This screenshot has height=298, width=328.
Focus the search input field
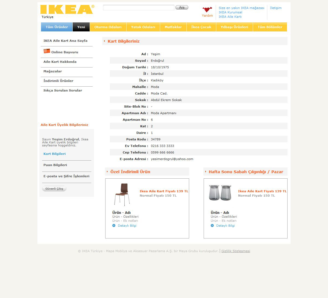[x=139, y=8]
